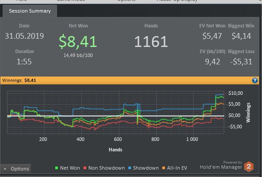The height and width of the screenshot is (177, 262).
Task: Click the duration value 1:55
Action: tap(24, 62)
